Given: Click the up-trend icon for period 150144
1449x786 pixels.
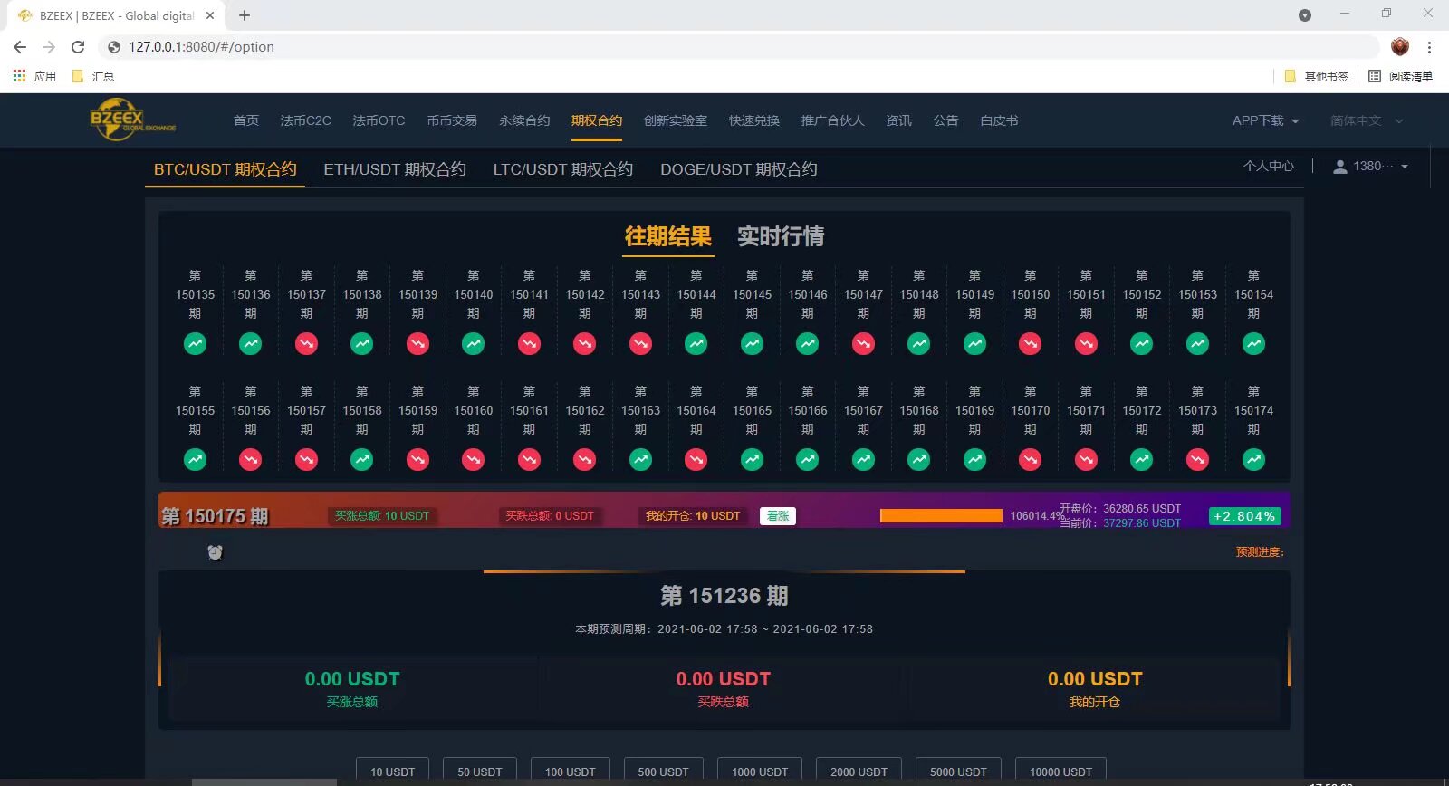Looking at the screenshot, I should click(x=696, y=344).
